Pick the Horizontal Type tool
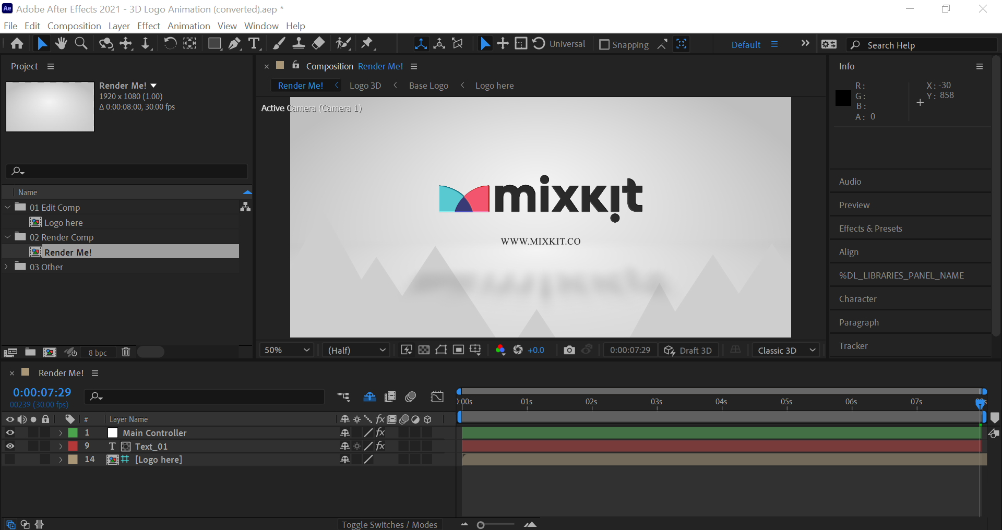Image resolution: width=1002 pixels, height=530 pixels. pos(254,44)
